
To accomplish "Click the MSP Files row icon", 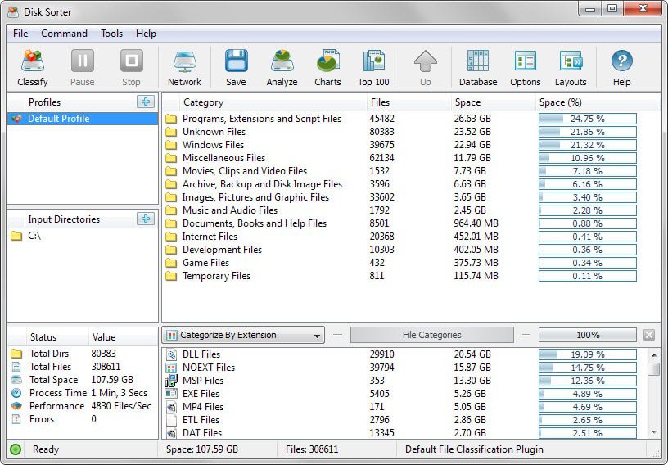I will point(171,380).
